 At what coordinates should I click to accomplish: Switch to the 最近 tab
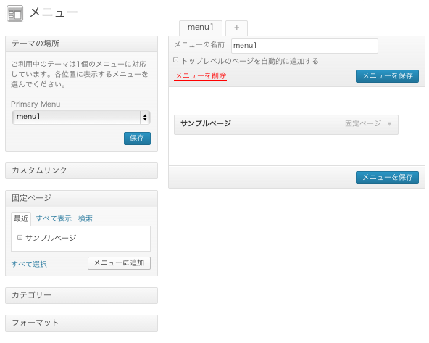[21, 219]
